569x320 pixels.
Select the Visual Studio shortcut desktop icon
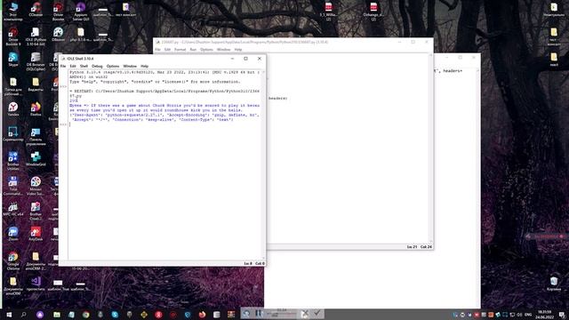(x=36, y=284)
